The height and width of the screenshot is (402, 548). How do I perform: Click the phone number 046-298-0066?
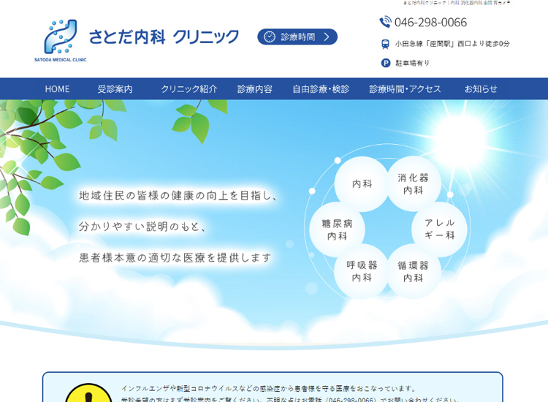tap(430, 22)
